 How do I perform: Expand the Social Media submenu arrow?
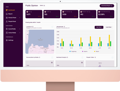(x=20, y=29)
